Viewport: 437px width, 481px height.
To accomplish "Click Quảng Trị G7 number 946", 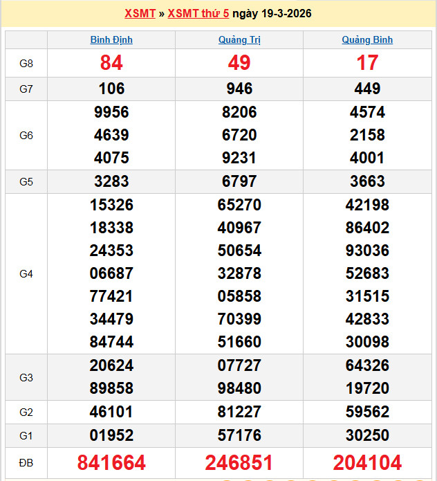I will 239,89.
